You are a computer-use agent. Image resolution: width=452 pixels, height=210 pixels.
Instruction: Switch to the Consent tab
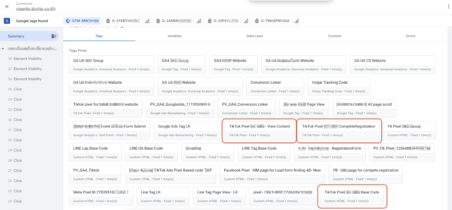tap(334, 36)
